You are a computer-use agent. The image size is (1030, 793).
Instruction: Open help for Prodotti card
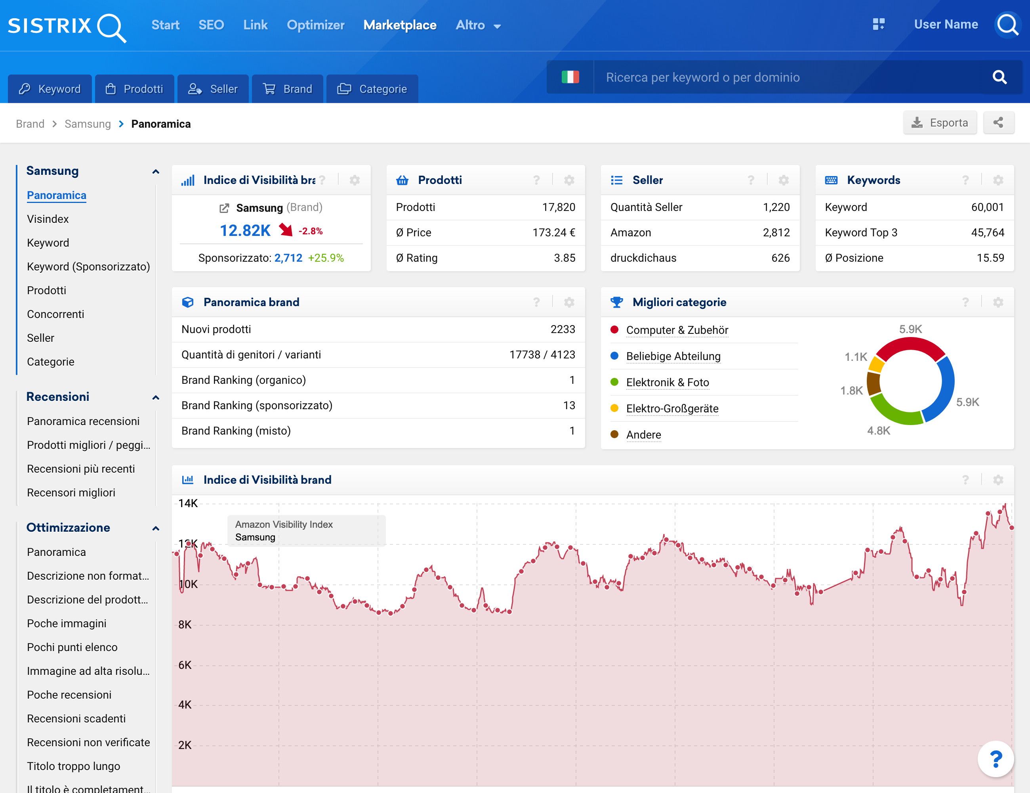point(536,180)
